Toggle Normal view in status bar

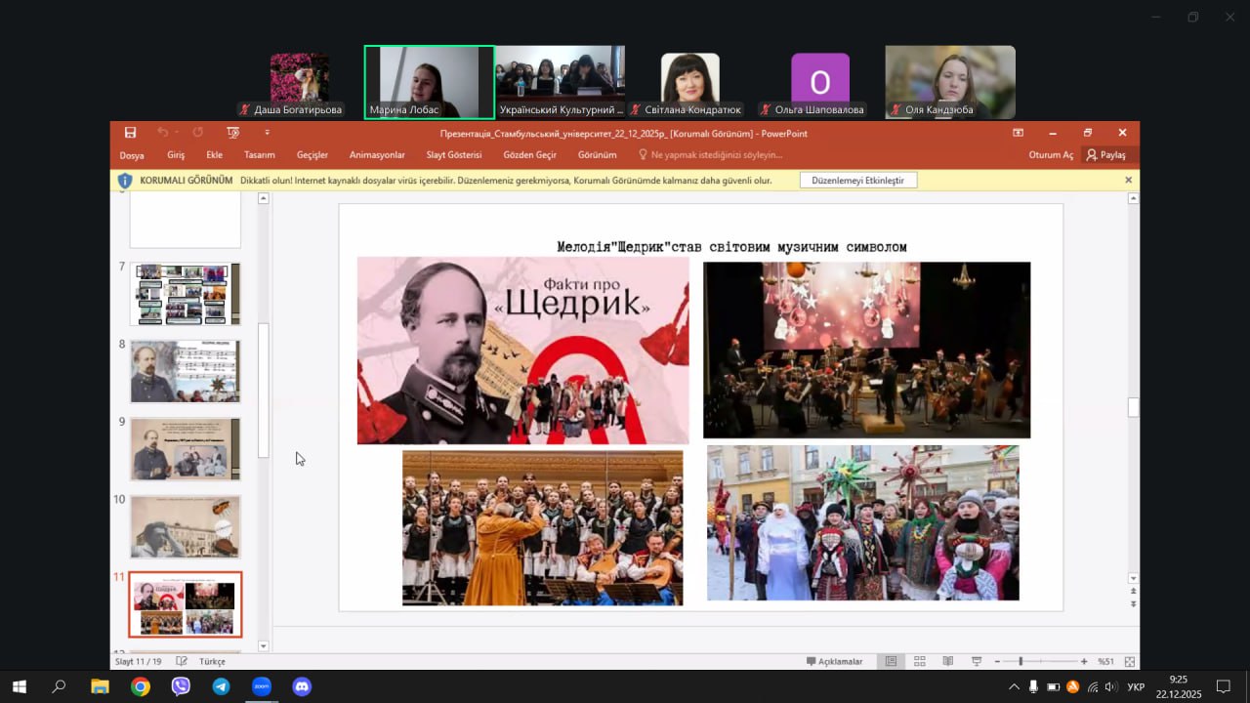(x=891, y=661)
